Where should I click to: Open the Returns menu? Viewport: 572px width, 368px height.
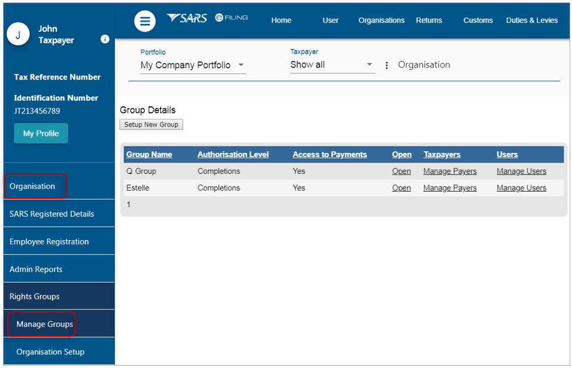429,20
